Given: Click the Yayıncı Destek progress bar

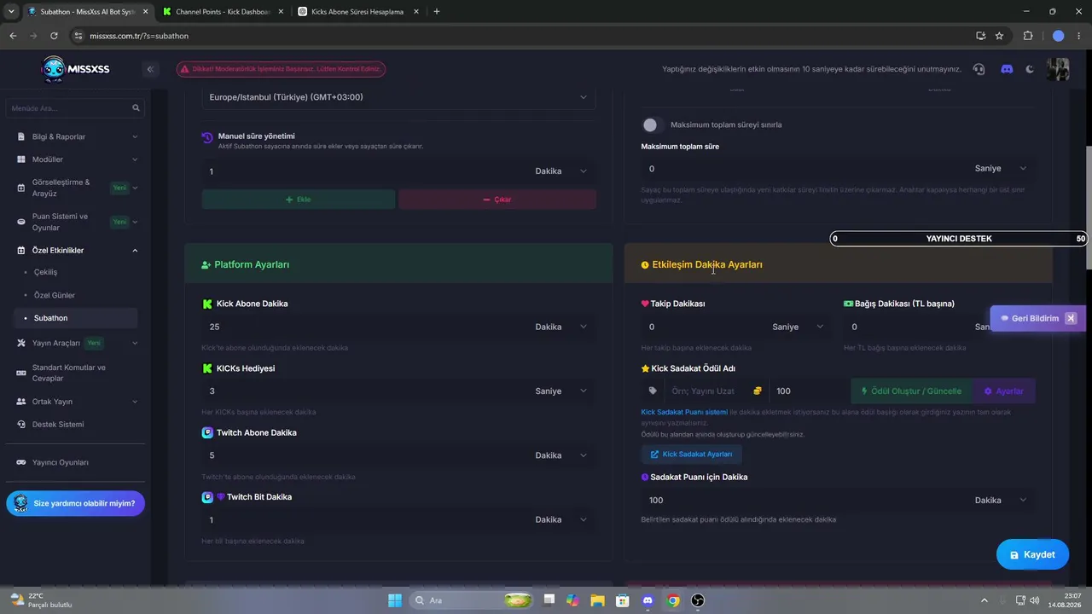Looking at the screenshot, I should [x=960, y=239].
